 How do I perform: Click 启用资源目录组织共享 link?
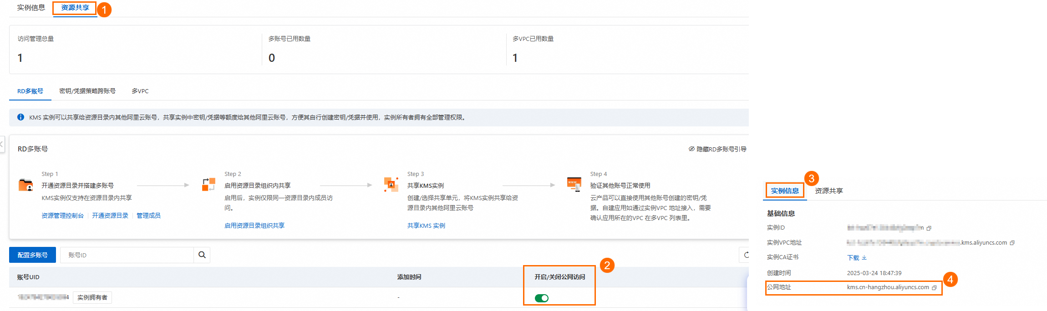click(254, 226)
